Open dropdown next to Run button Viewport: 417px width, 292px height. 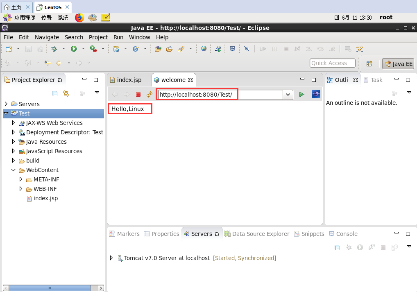point(83,49)
